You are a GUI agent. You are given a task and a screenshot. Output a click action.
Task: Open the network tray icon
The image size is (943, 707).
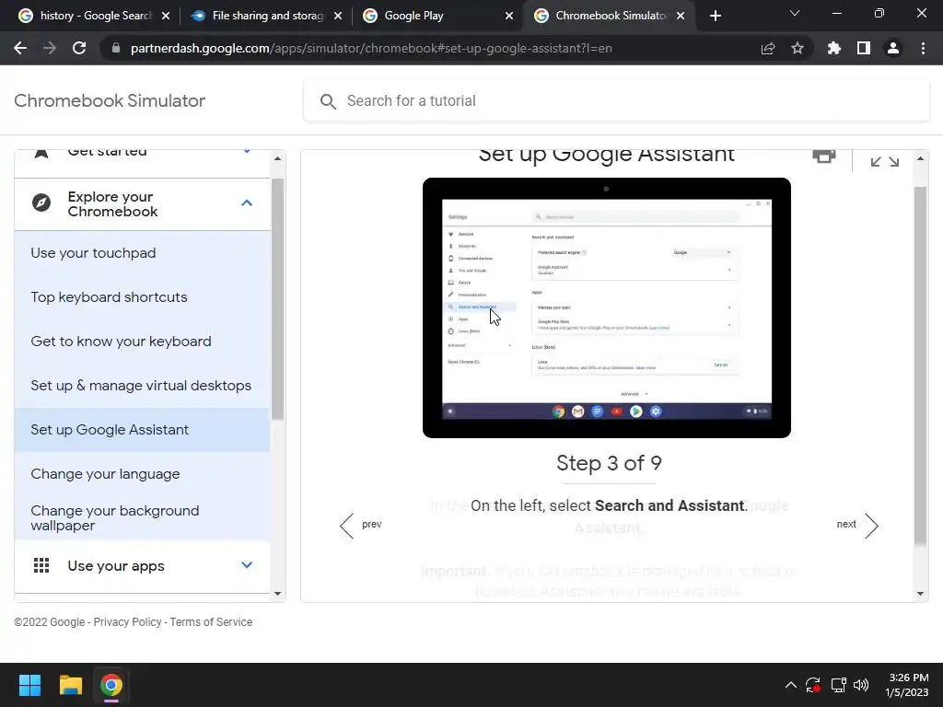[838, 685]
